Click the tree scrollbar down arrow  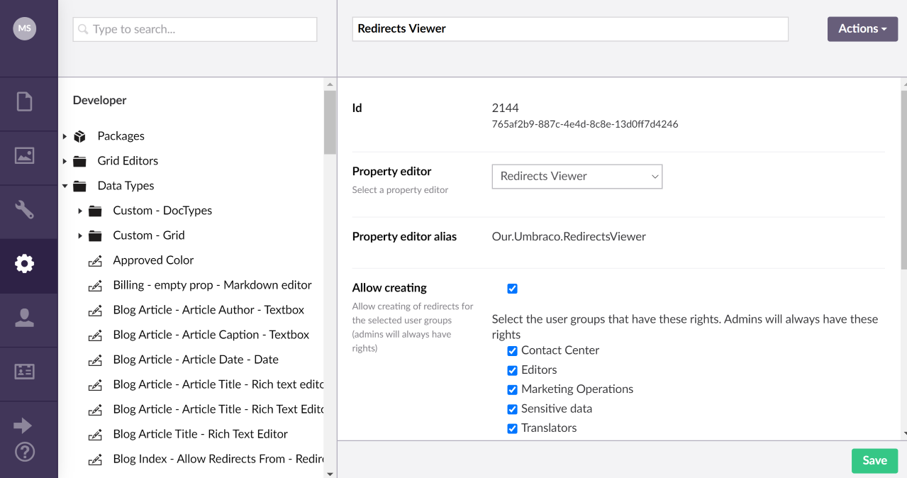pyautogui.click(x=330, y=473)
